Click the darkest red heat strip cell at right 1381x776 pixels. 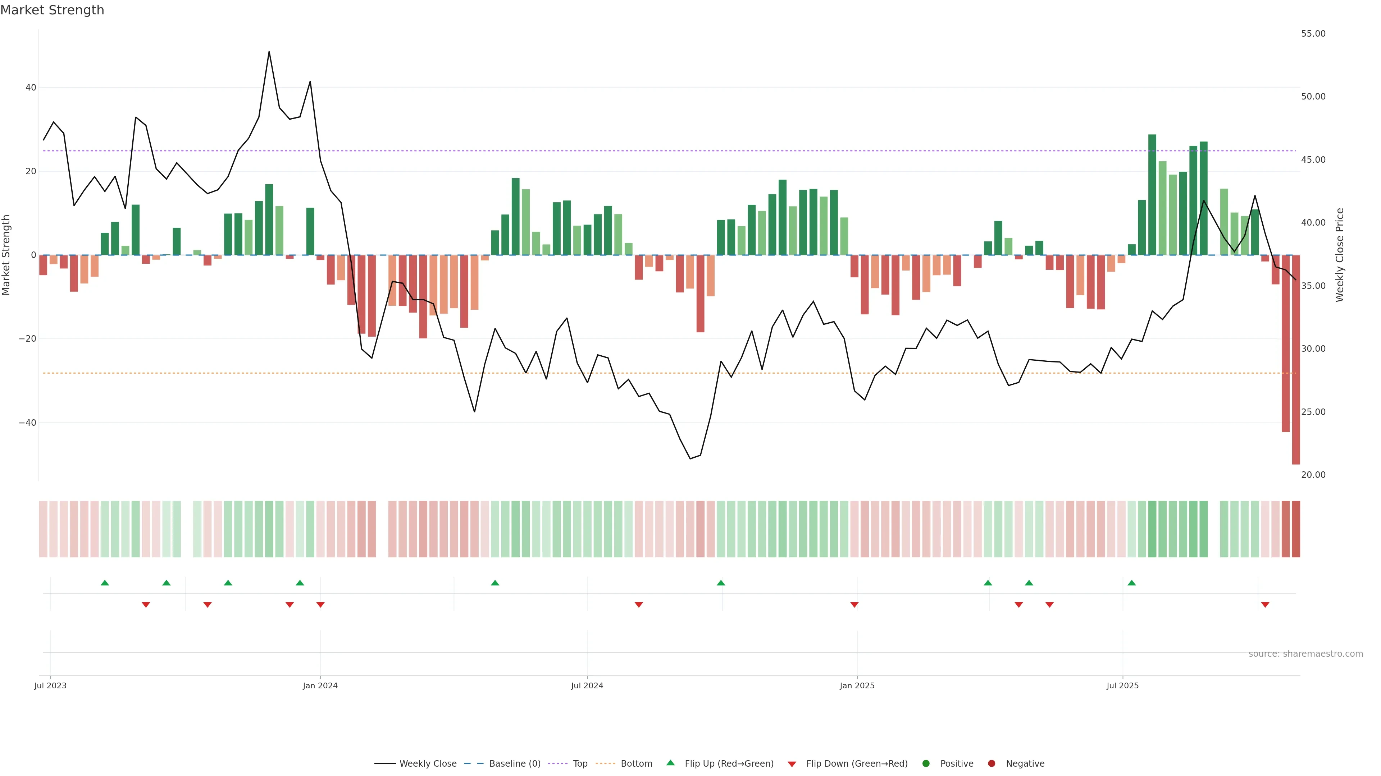1296,529
